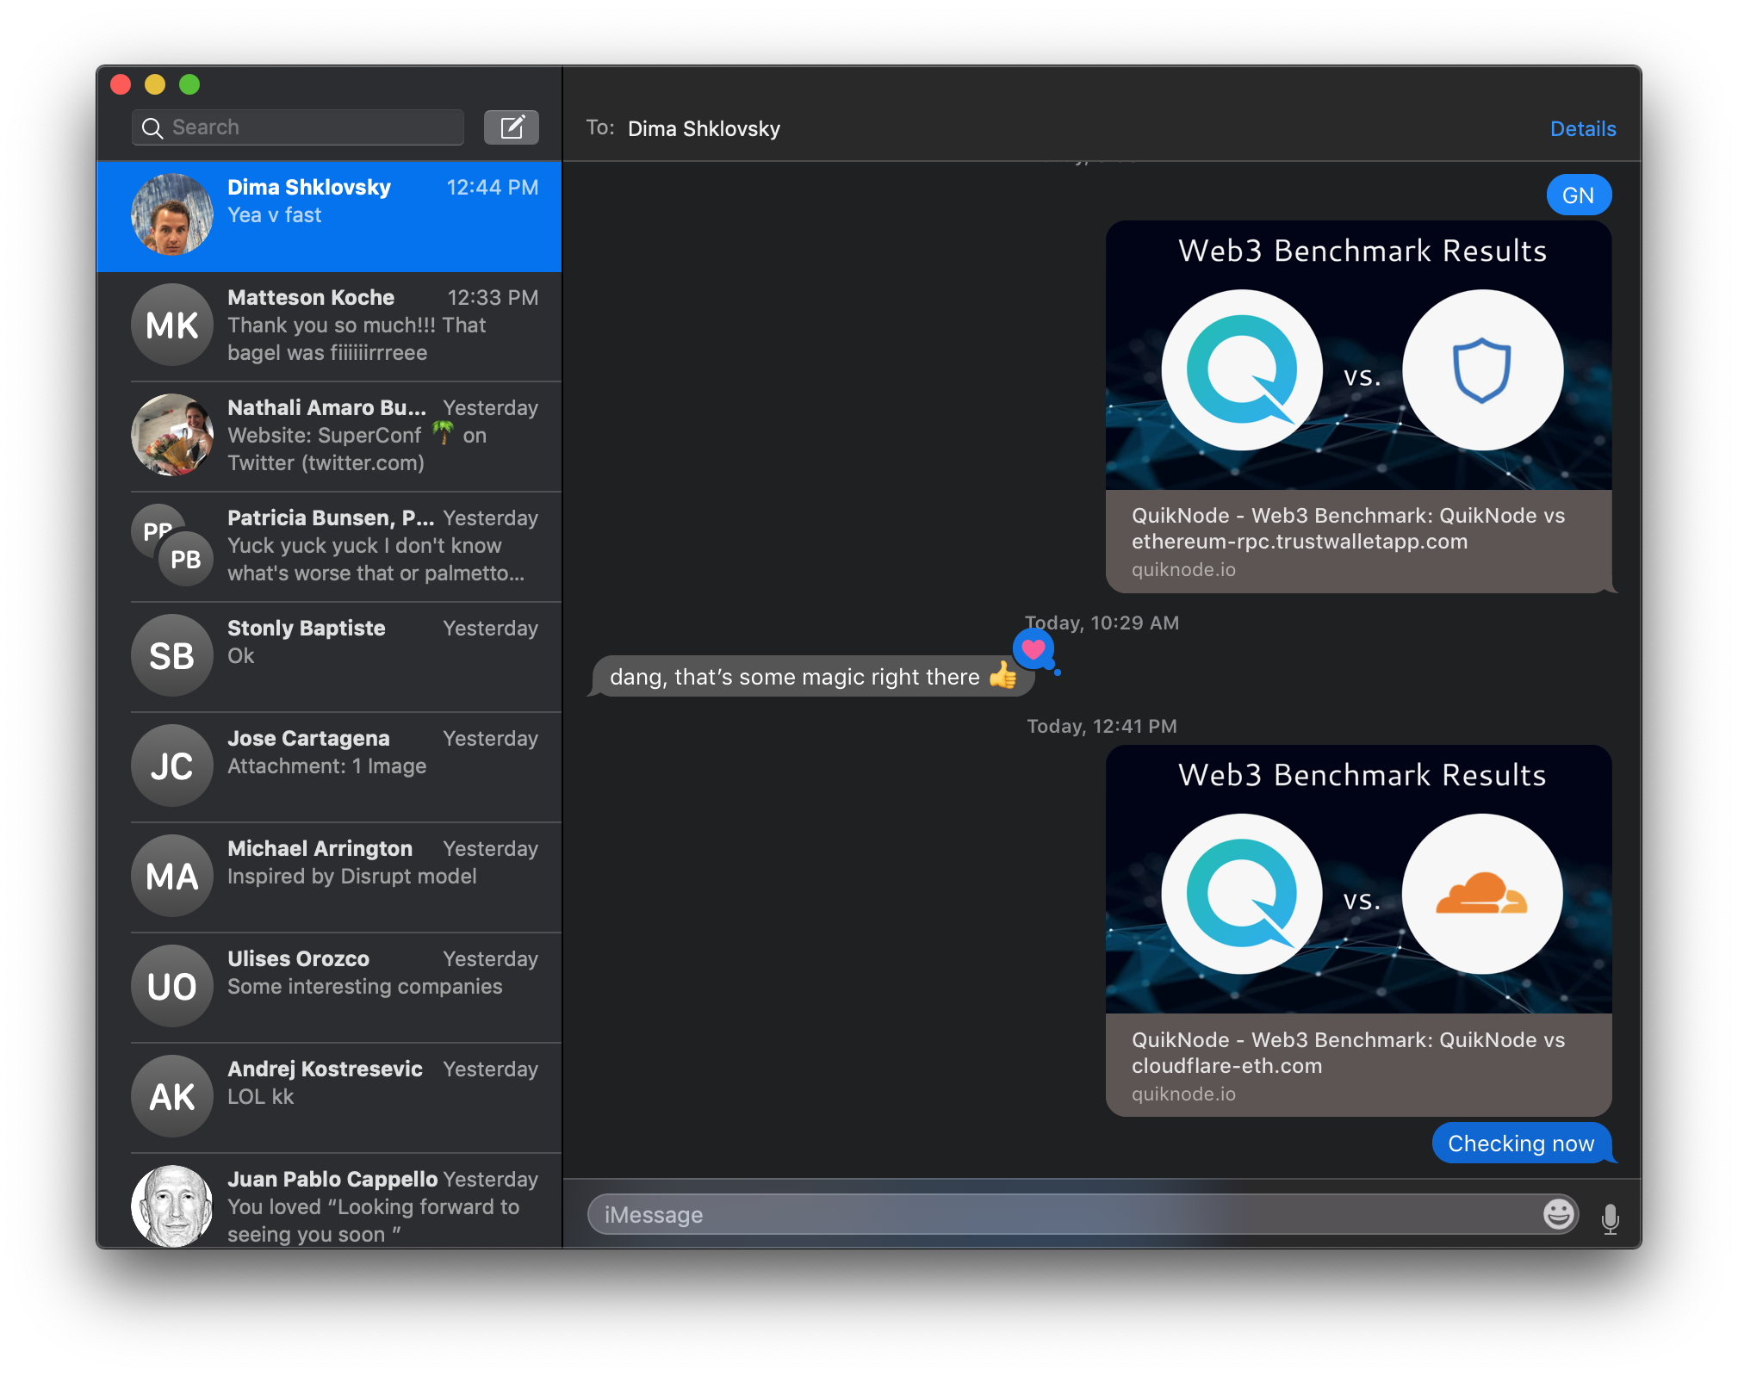The height and width of the screenshot is (1376, 1738).
Task: Close the Messages window with red button
Action: (x=121, y=84)
